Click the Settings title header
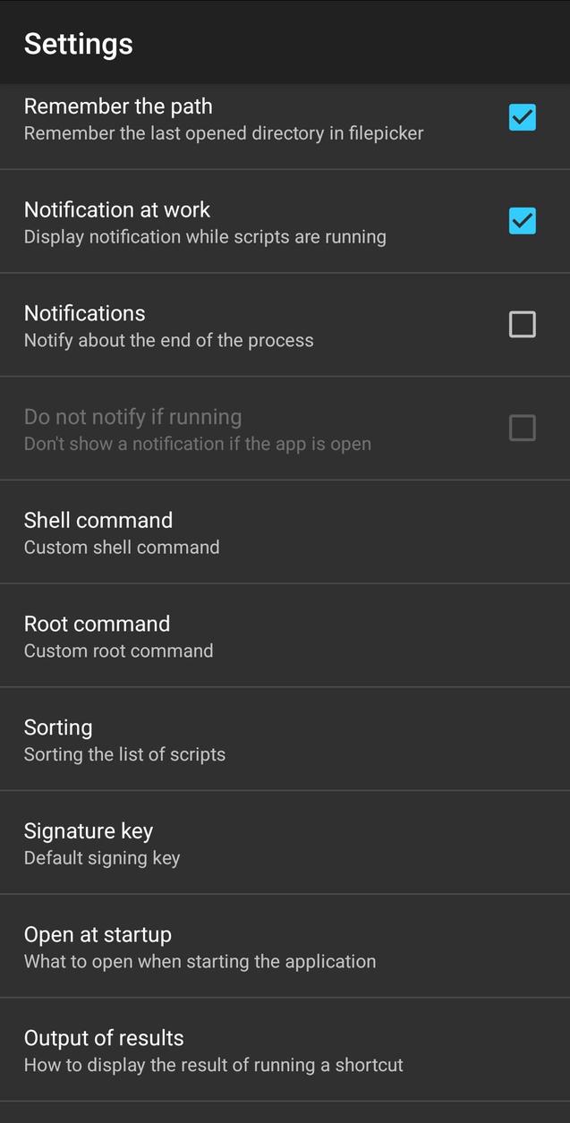570x1123 pixels. [x=78, y=42]
